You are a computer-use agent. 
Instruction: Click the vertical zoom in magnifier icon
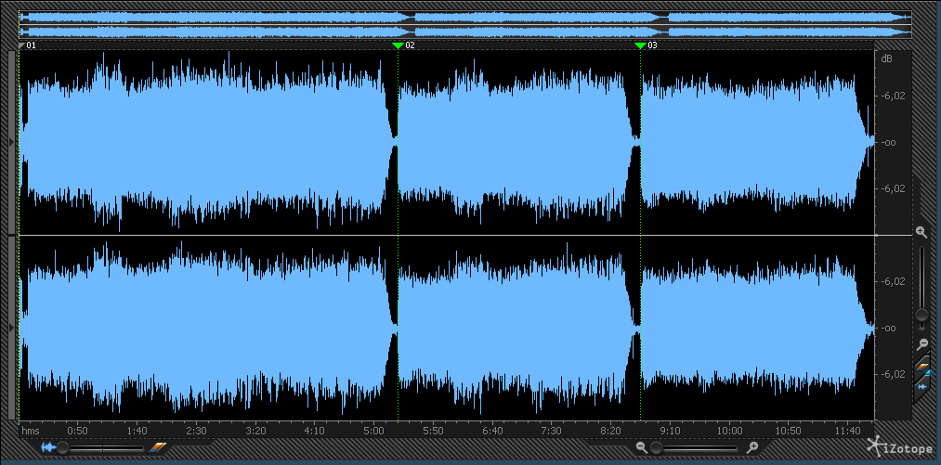coord(921,231)
